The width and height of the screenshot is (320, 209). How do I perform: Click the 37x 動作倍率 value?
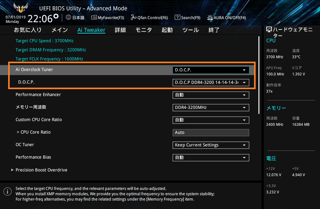(x=269, y=91)
